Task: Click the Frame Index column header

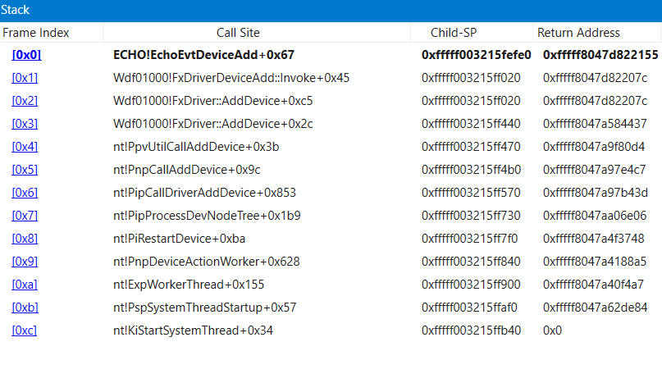Action: (x=36, y=33)
